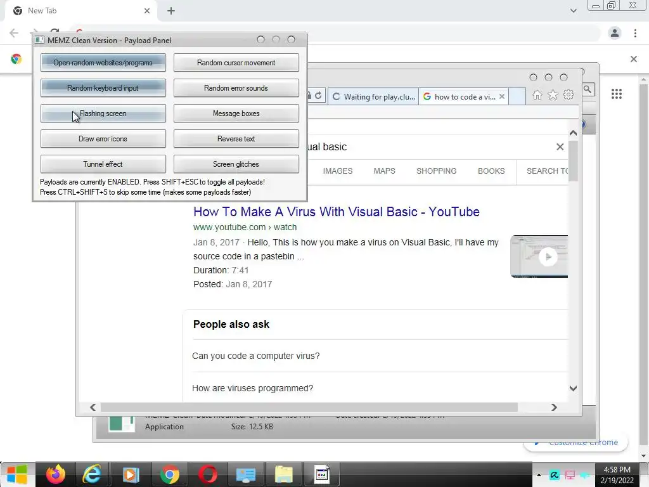Open the MEMZ program taskbar icon

[x=321, y=474]
